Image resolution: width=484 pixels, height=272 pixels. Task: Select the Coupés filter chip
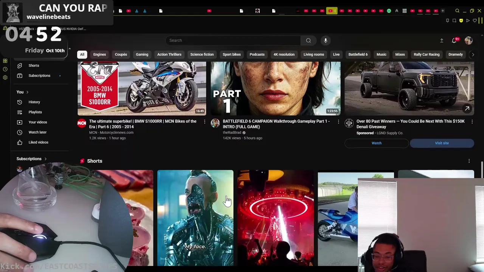121,54
